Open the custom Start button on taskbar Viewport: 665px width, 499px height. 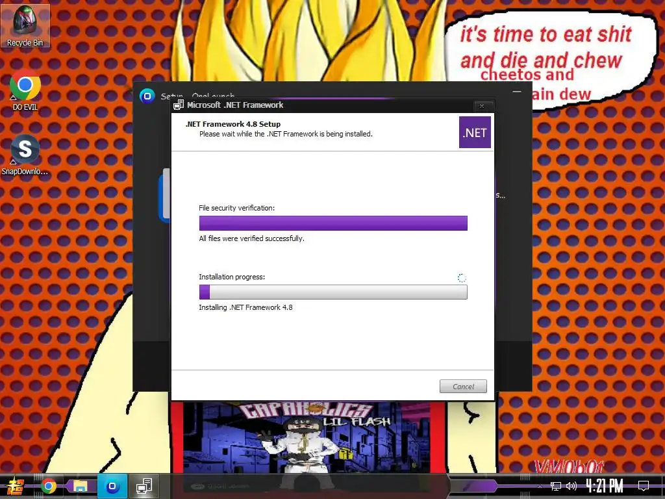(x=15, y=486)
